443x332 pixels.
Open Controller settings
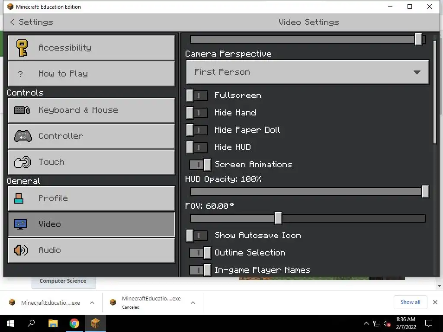click(91, 136)
